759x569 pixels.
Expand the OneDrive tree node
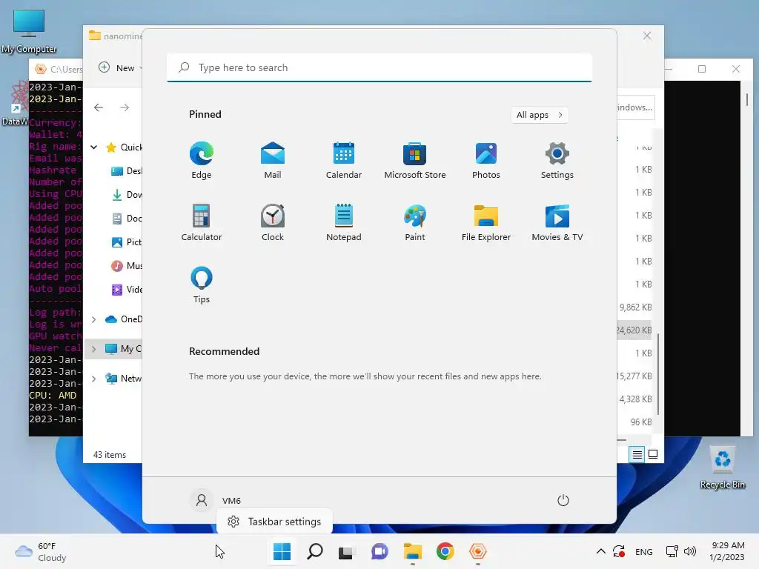[x=94, y=319]
